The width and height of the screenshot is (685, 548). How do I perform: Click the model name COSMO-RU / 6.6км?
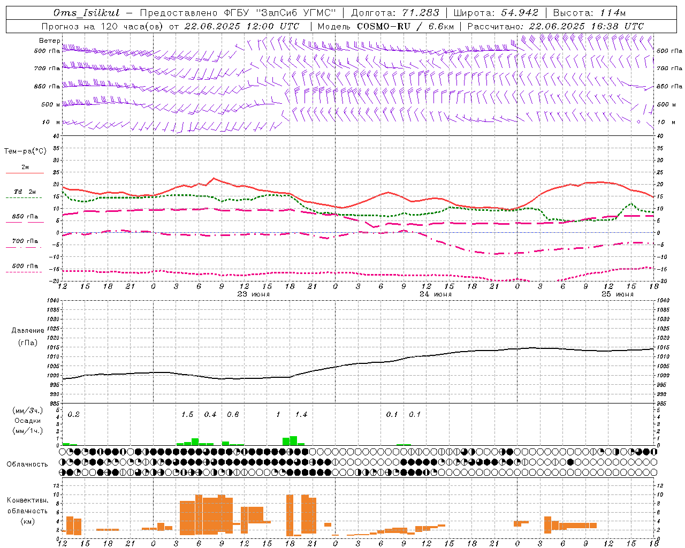(405, 26)
